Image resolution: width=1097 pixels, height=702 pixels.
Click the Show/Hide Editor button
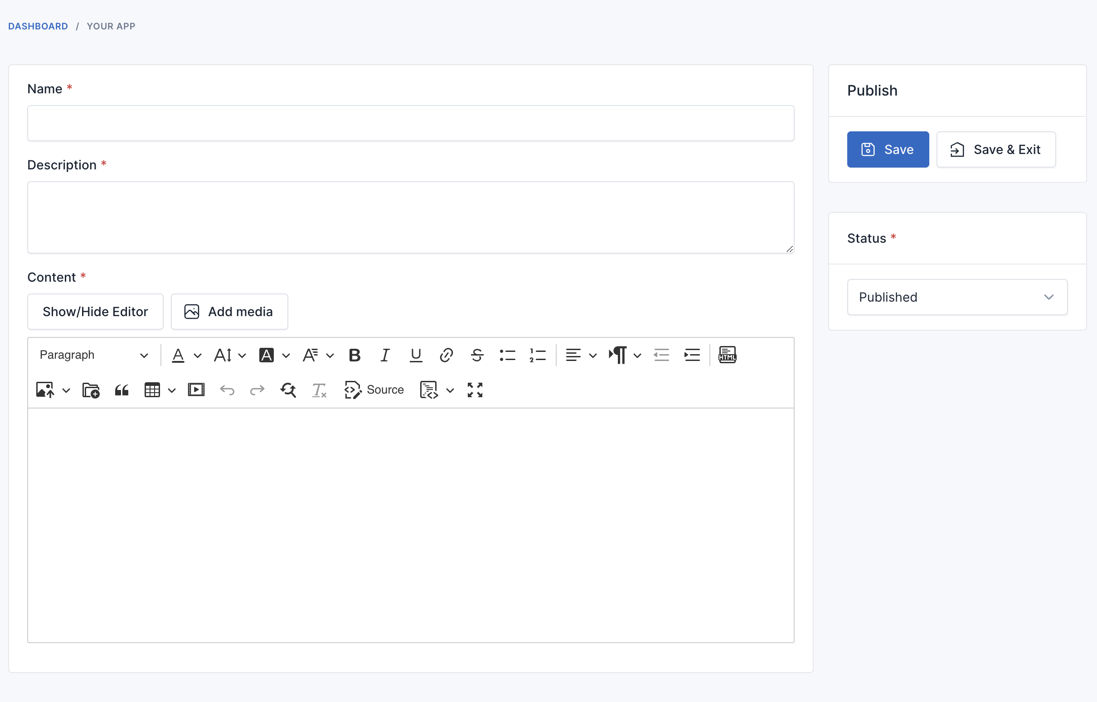click(x=95, y=312)
